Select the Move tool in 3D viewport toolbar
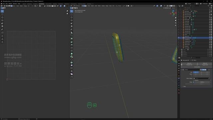This screenshot has height=120, width=213. click(72, 17)
